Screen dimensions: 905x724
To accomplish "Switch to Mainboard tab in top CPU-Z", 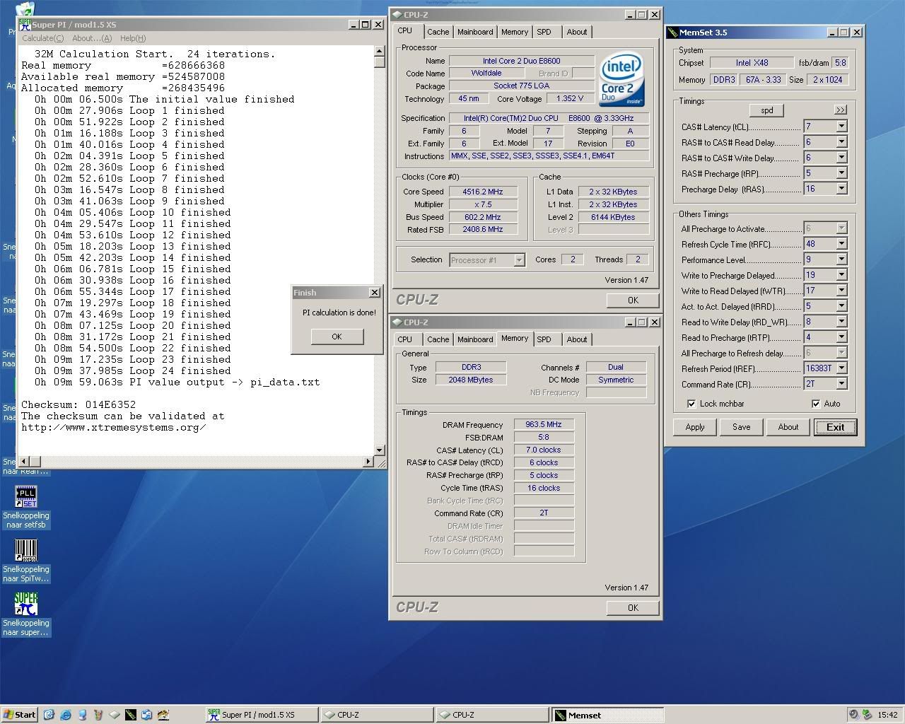I will (475, 32).
